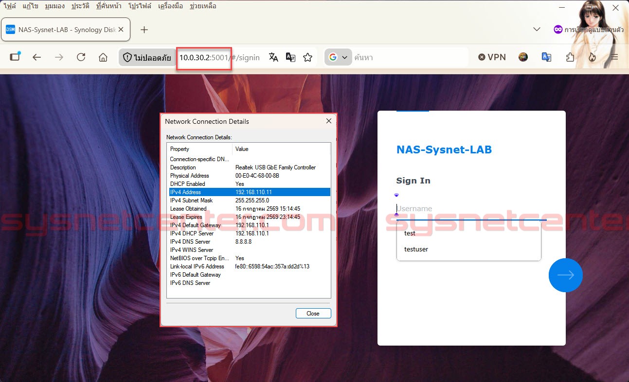Open the ไฟล์ menu
Image resolution: width=629 pixels, height=382 pixels.
(x=10, y=6)
